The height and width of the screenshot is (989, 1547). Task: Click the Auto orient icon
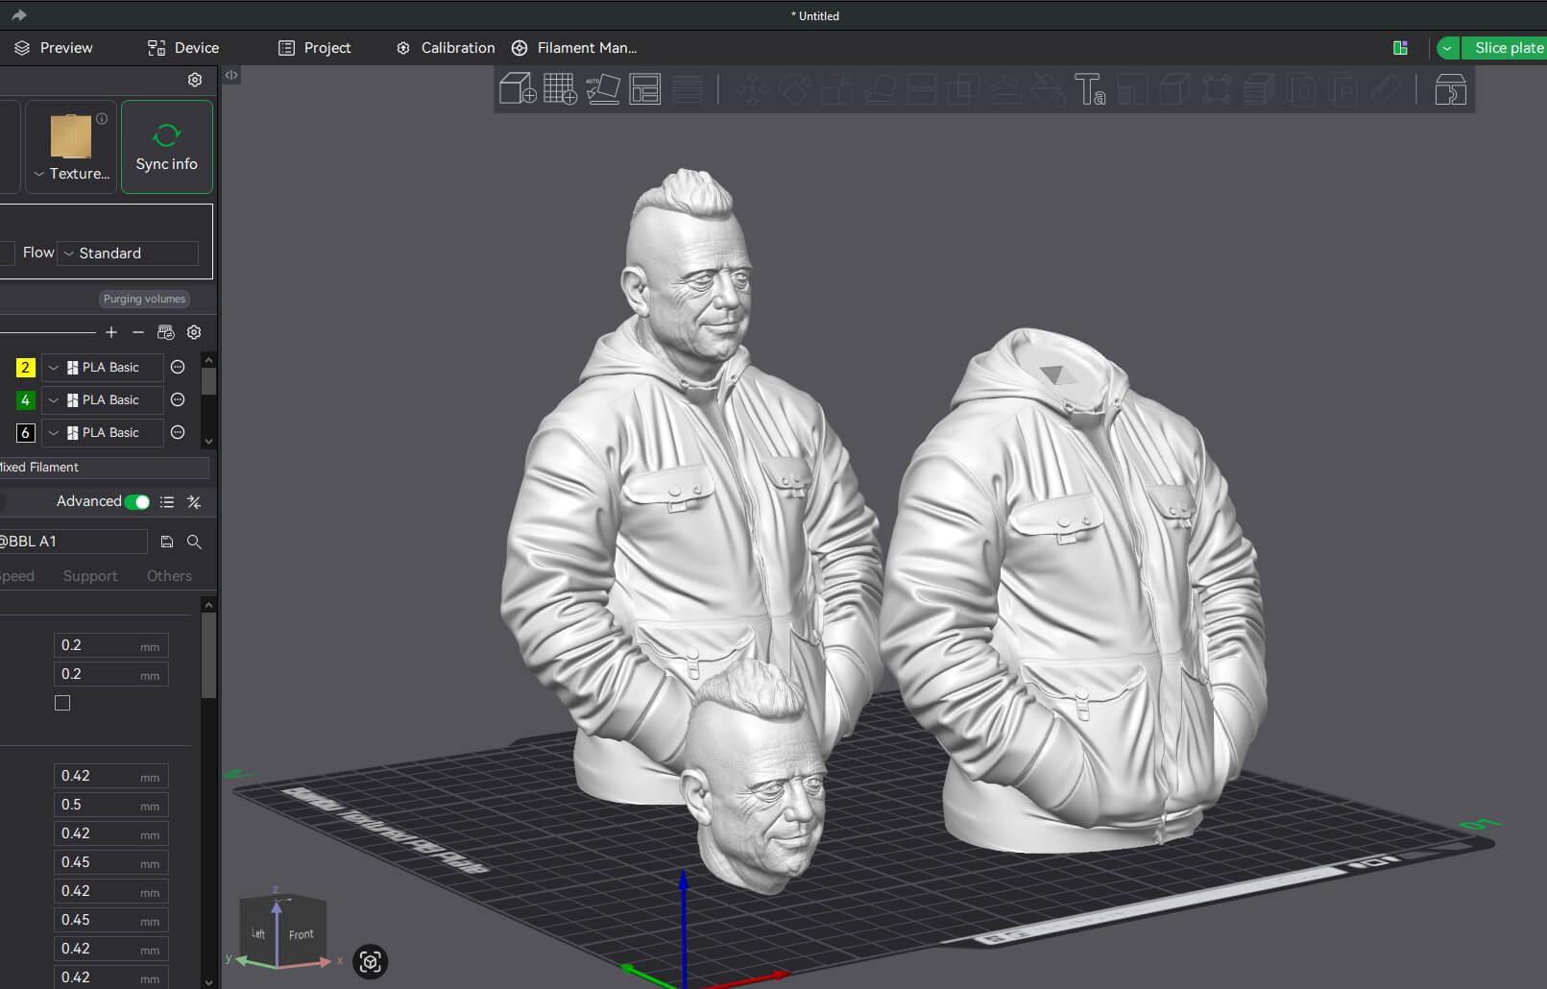[602, 89]
